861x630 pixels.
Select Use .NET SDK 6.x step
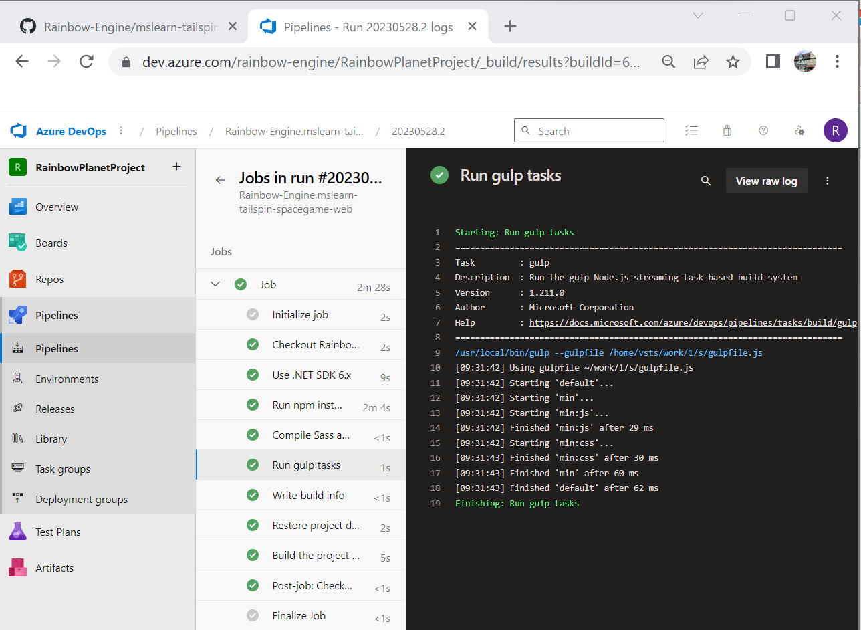[301, 375]
